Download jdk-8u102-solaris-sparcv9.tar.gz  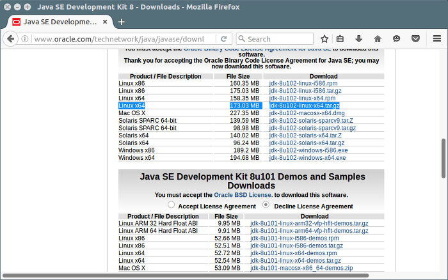tap(312, 128)
